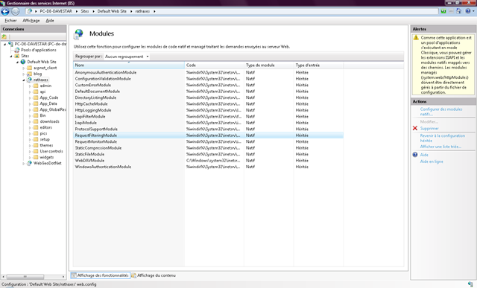Click the Pools d'applications icon
The width and height of the screenshot is (477, 288).
pyautogui.click(x=17, y=50)
